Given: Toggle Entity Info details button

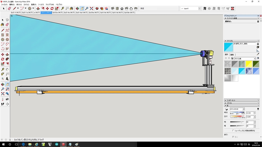Looking at the screenshot, I should click(x=258, y=21).
